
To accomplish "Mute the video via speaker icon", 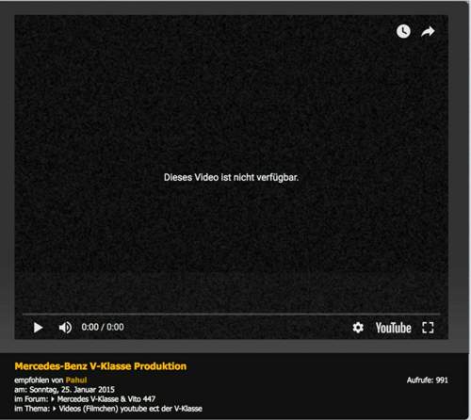I will point(65,328).
